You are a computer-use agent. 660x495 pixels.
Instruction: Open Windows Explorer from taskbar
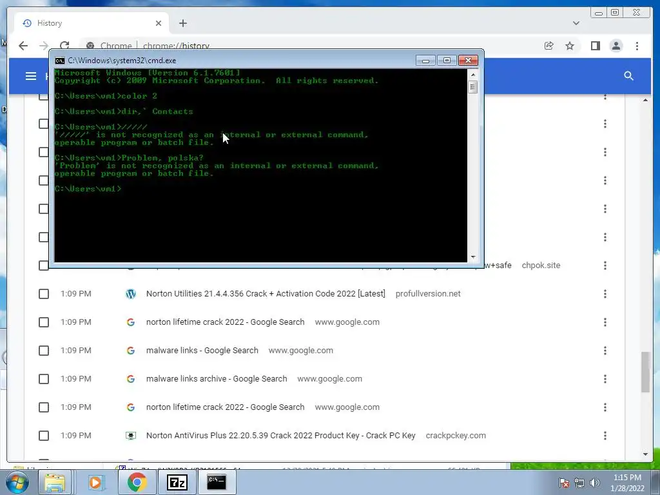[x=55, y=482]
